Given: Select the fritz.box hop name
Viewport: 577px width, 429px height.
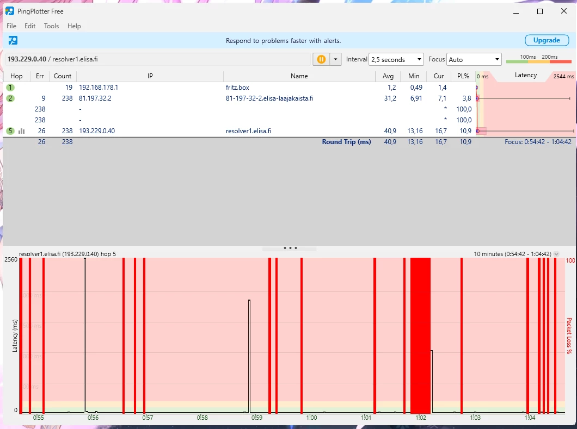Looking at the screenshot, I should coord(237,88).
